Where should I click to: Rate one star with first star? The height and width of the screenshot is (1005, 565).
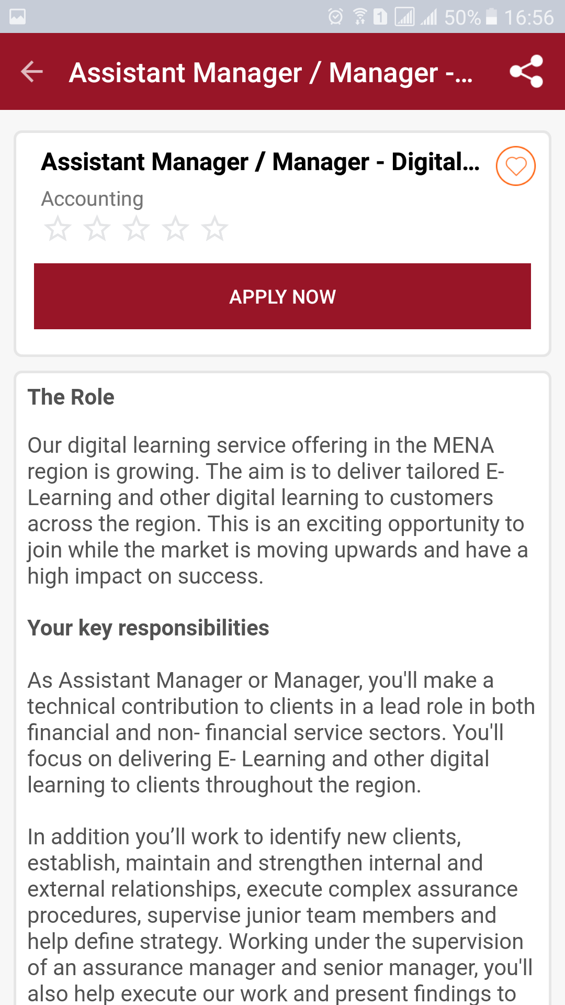(58, 229)
